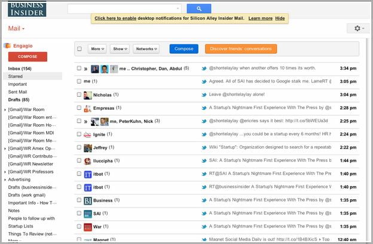
Task: Click the SAI avatar icon
Action: pyautogui.click(x=87, y=214)
